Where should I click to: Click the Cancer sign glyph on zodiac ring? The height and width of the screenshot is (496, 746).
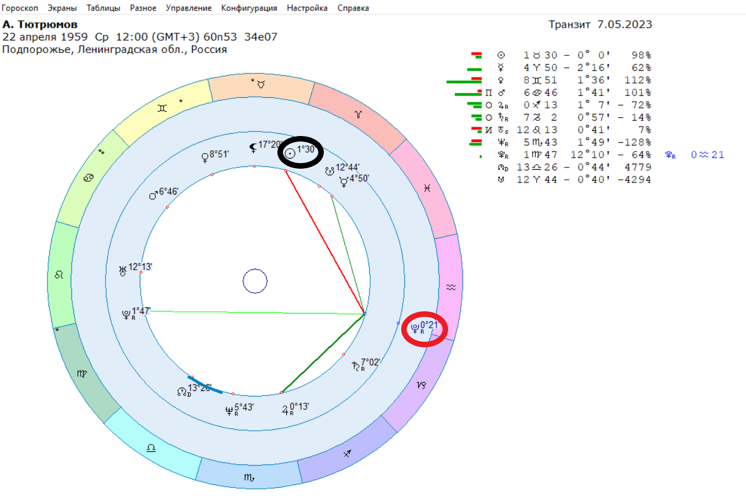pyautogui.click(x=88, y=178)
